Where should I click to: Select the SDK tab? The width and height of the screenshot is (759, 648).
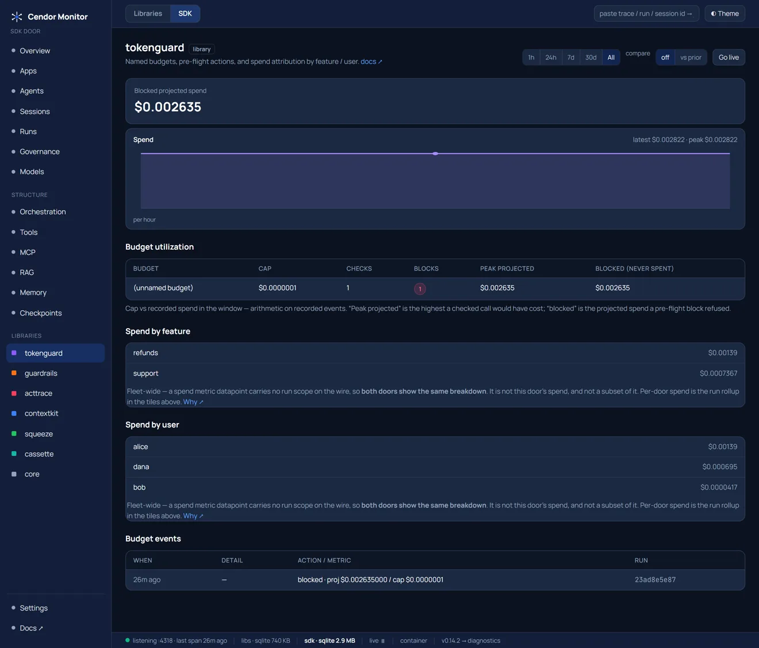point(185,13)
